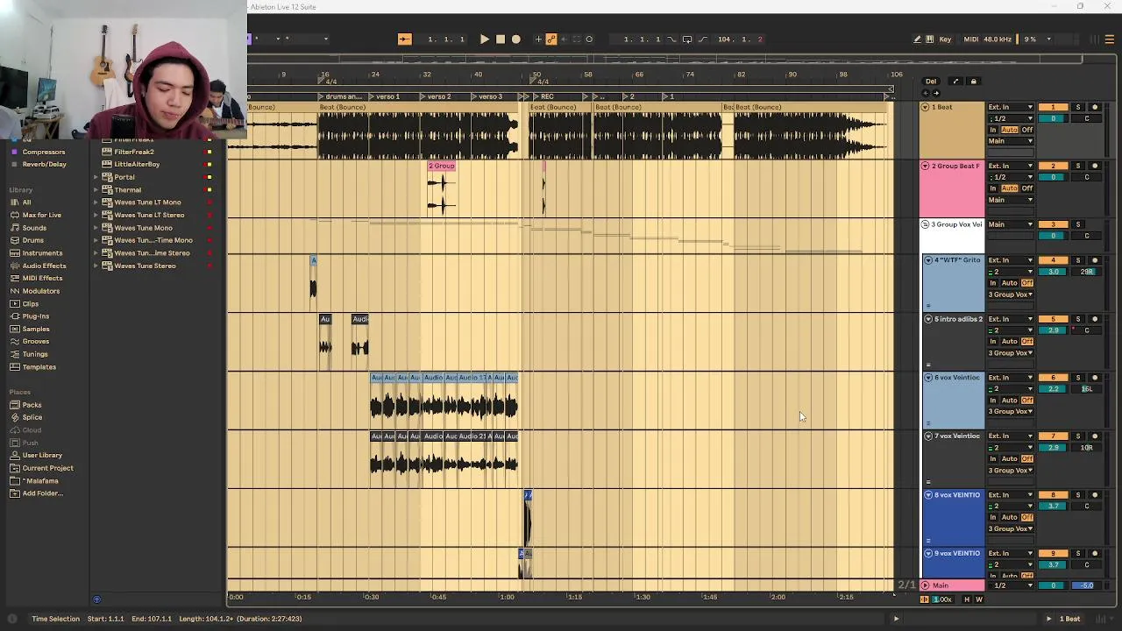Screen dimensions: 1122x631
Task: Toggle Automation Arm button in the transport
Action: tap(551, 39)
